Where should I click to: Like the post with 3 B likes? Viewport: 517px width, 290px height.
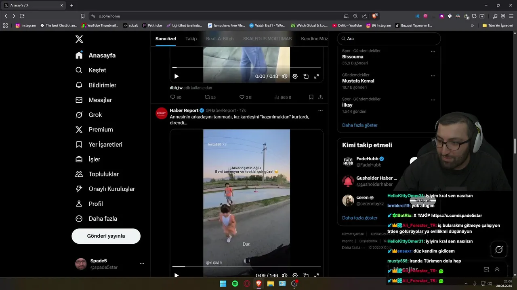click(246, 97)
